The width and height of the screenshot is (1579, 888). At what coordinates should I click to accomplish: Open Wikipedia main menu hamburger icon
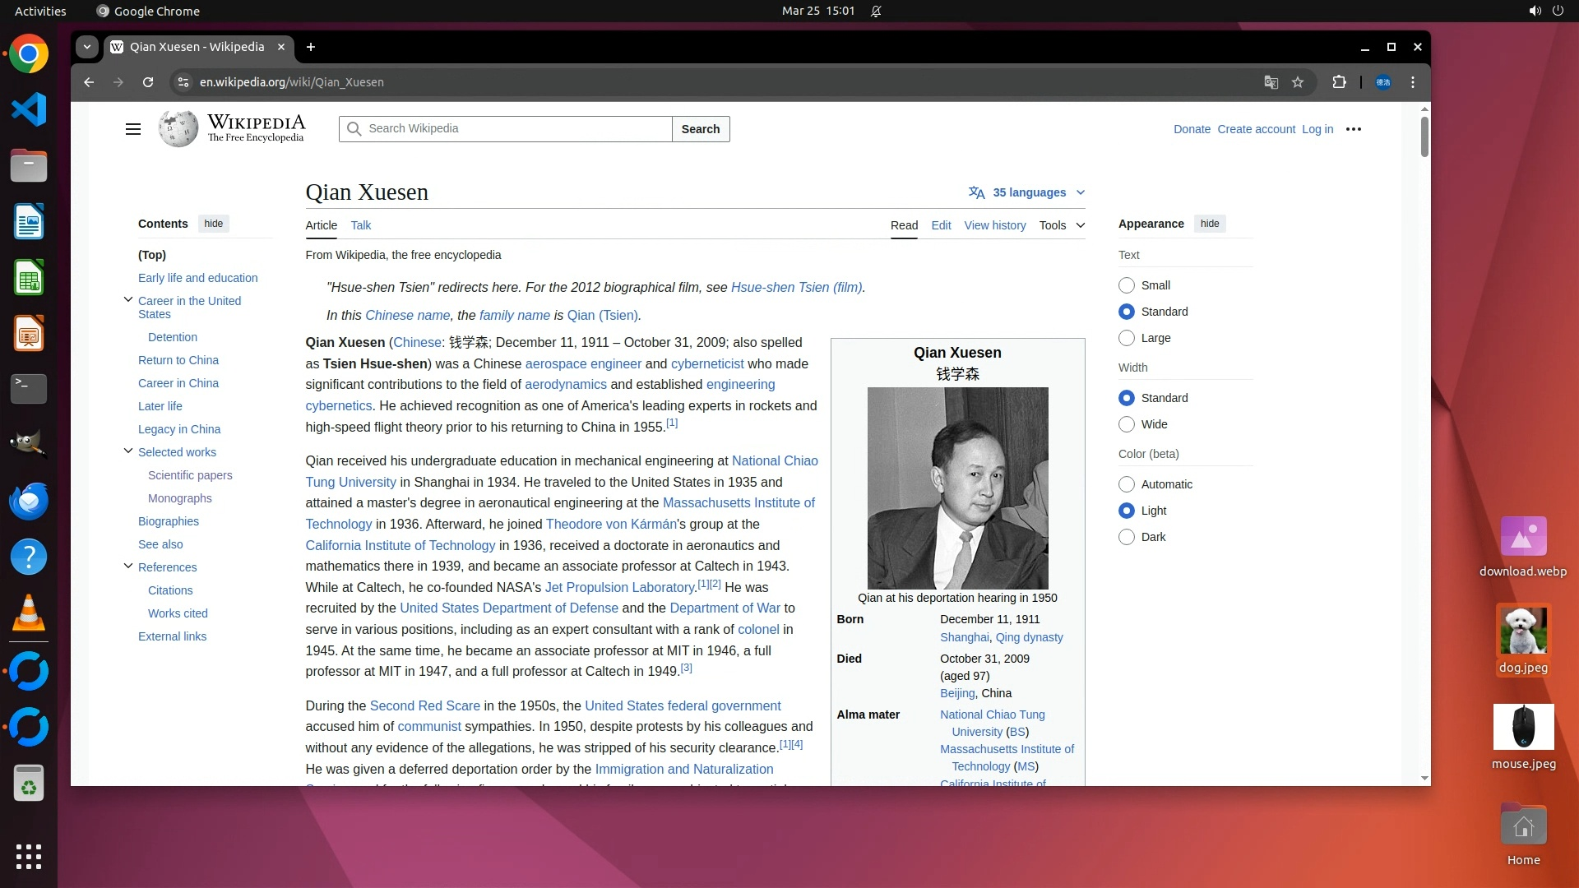coord(132,129)
